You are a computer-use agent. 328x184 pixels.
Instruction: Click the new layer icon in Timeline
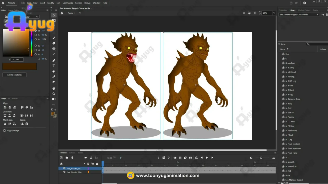[61, 158]
